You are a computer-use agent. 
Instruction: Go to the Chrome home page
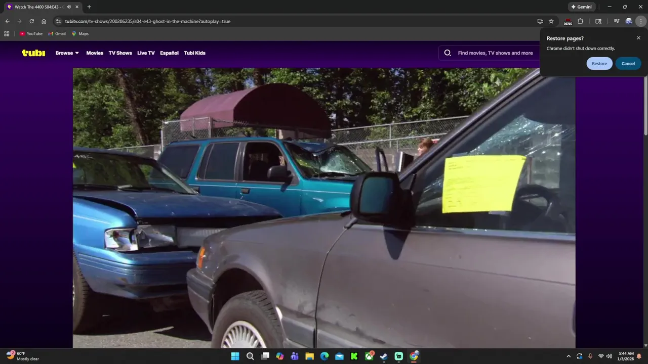tap(44, 21)
